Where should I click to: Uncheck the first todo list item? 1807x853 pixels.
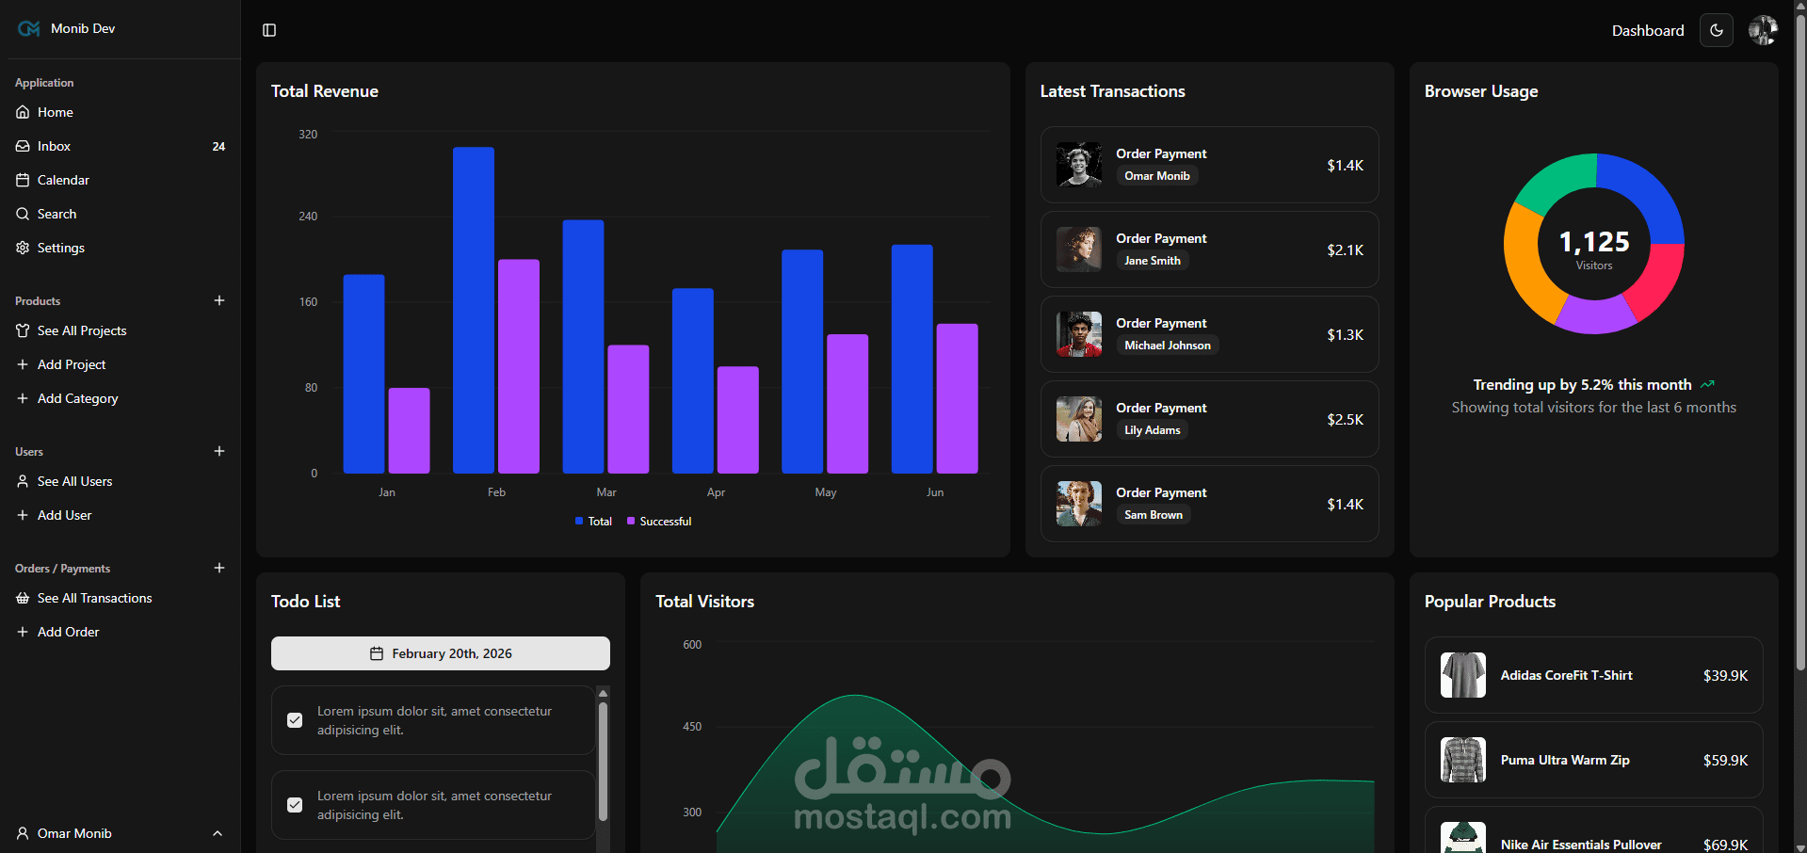click(295, 720)
